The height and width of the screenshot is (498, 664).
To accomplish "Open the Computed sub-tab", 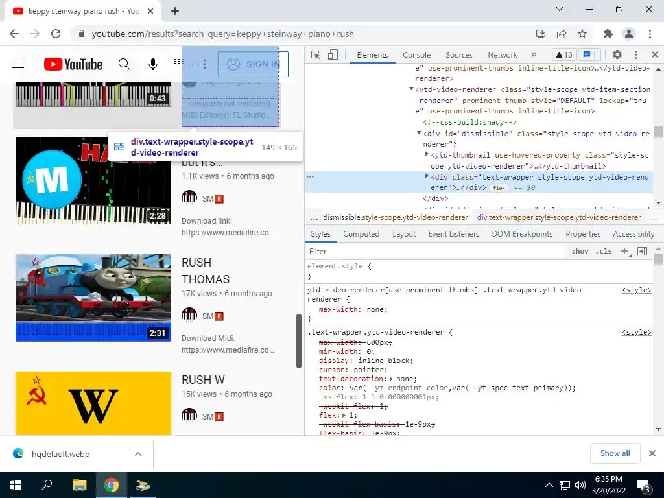I will point(361,234).
